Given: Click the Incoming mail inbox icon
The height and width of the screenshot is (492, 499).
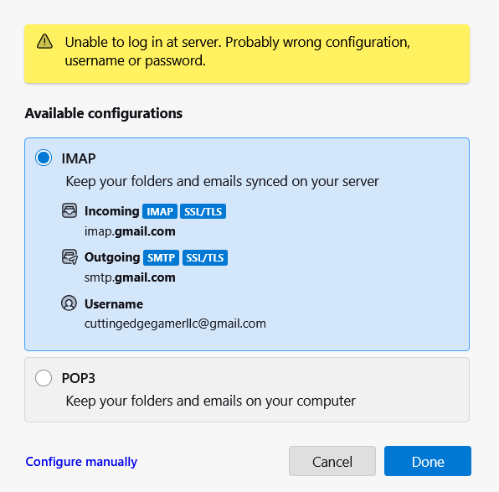Looking at the screenshot, I should 69,210.
